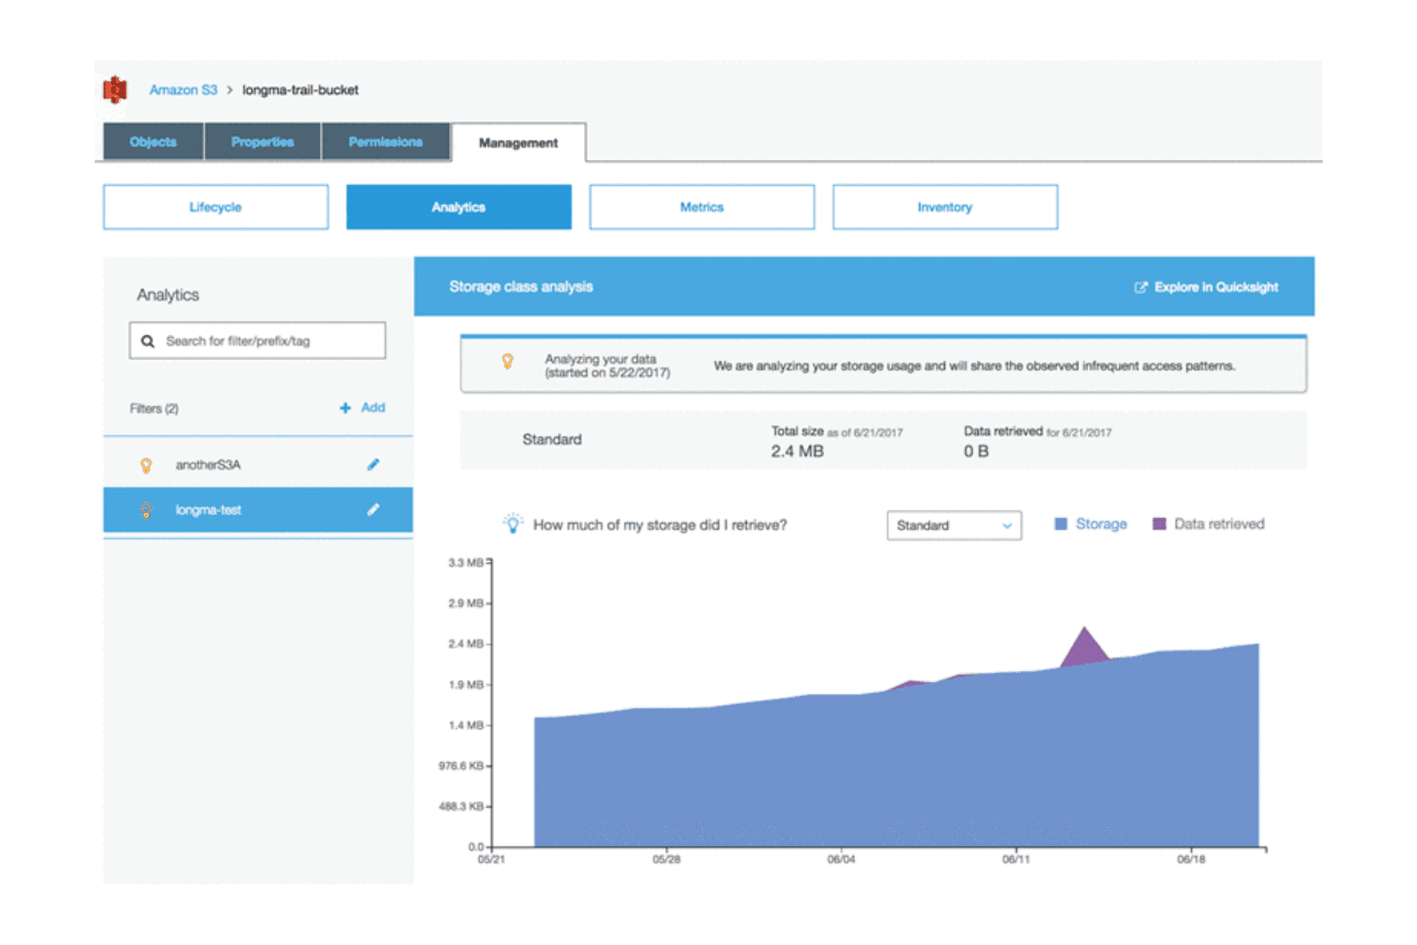1417x945 pixels.
Task: Click the longma-trail-bucket breadcrumb text
Action: coord(300,90)
